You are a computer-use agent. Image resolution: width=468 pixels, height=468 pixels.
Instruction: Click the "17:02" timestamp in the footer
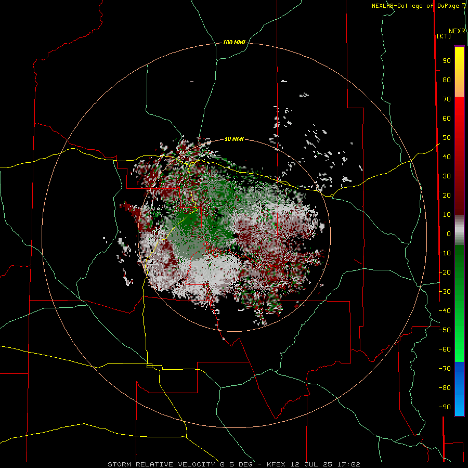[349, 464]
